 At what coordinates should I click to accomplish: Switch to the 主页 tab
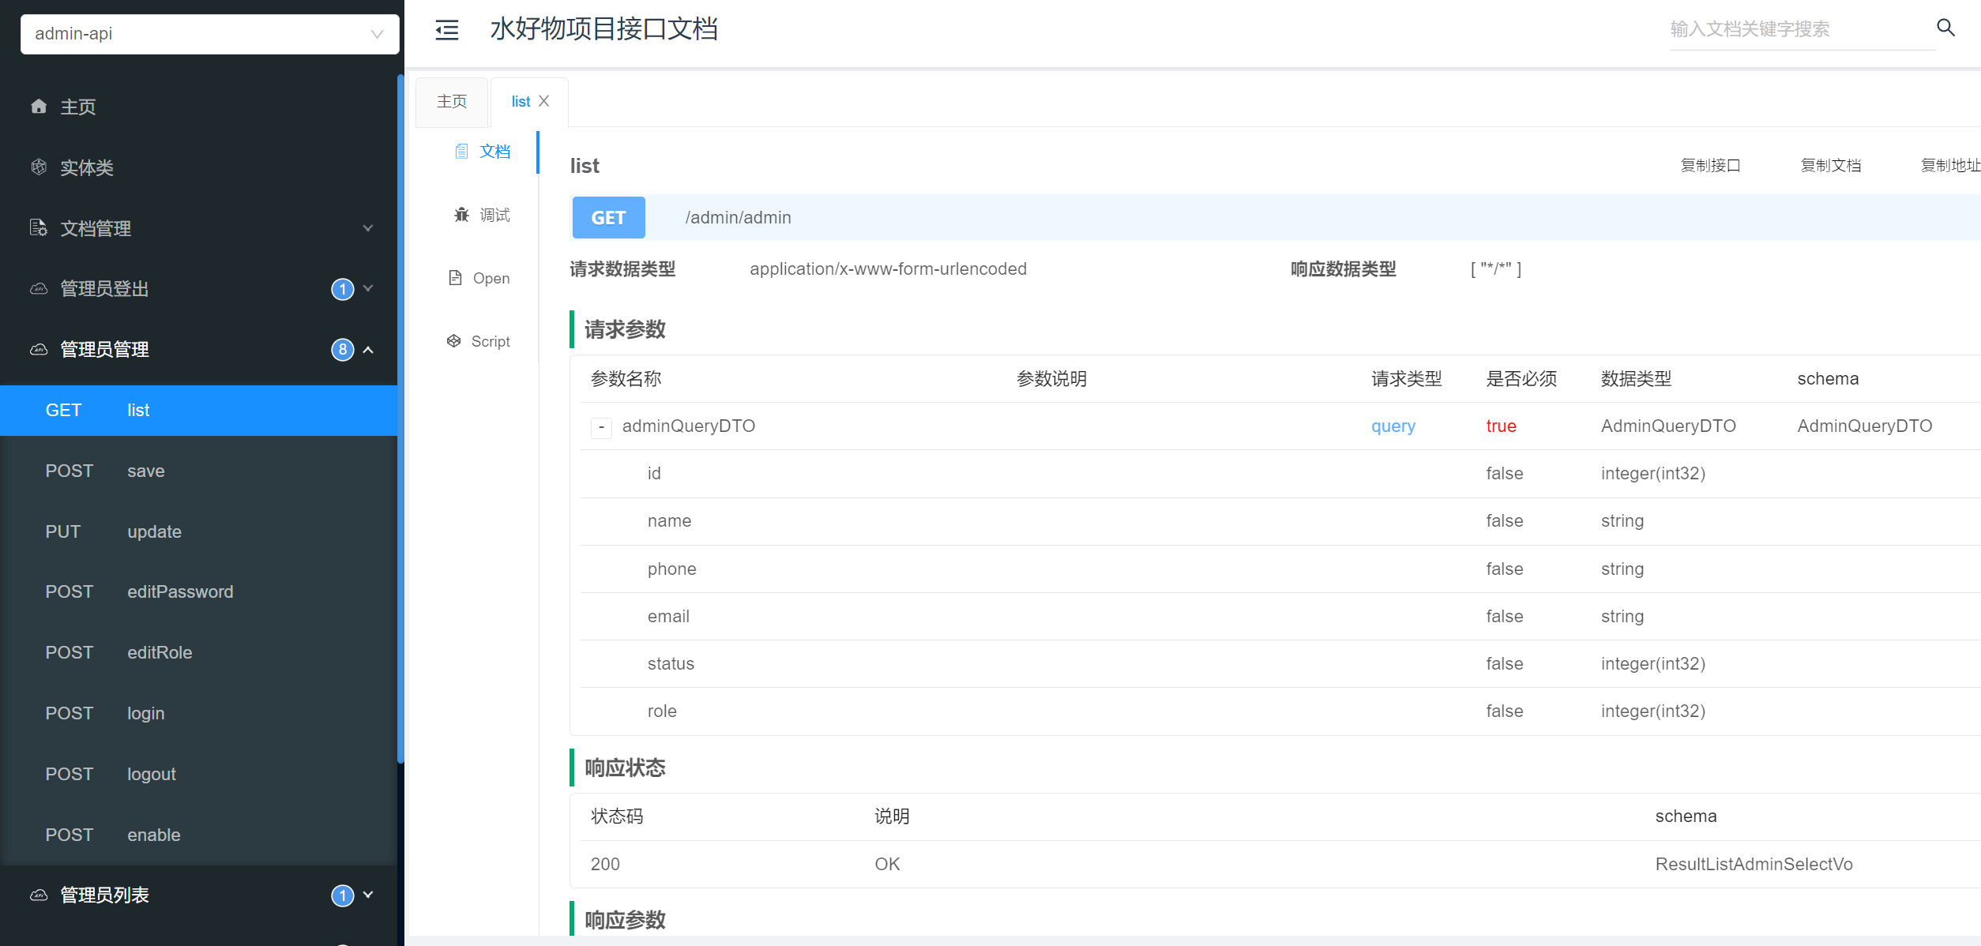click(452, 101)
